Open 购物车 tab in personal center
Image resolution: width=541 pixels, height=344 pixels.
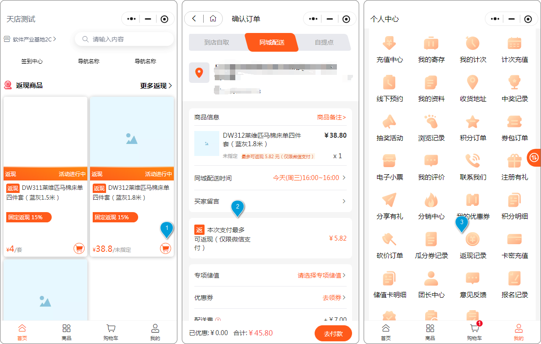[x=474, y=332]
